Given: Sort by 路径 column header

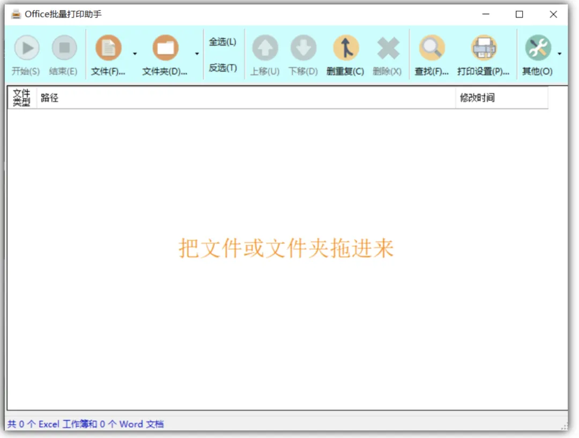Looking at the screenshot, I should pyautogui.click(x=246, y=98).
